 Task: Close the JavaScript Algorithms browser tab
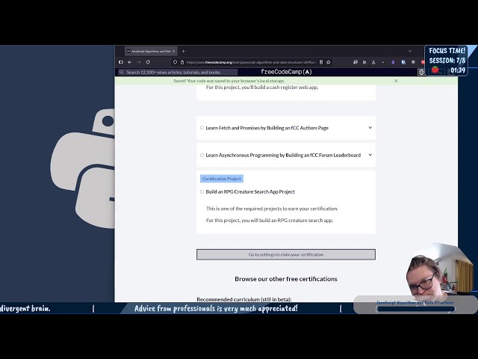[x=174, y=52]
